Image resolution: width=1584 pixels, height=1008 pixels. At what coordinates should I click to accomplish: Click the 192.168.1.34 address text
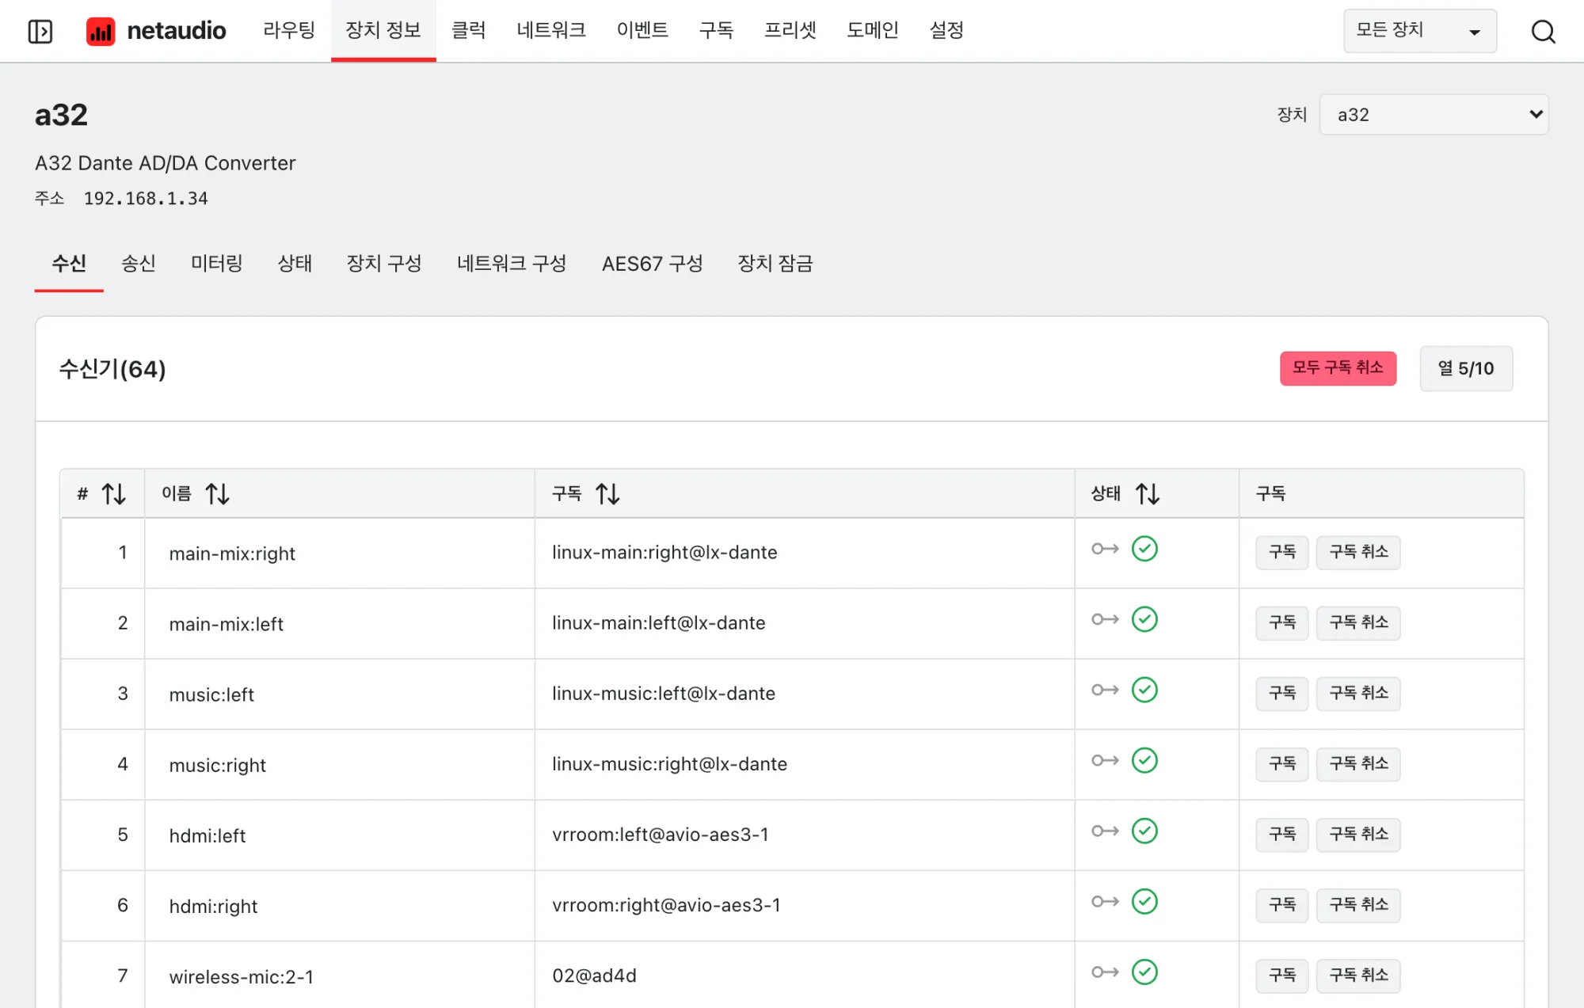(x=146, y=199)
